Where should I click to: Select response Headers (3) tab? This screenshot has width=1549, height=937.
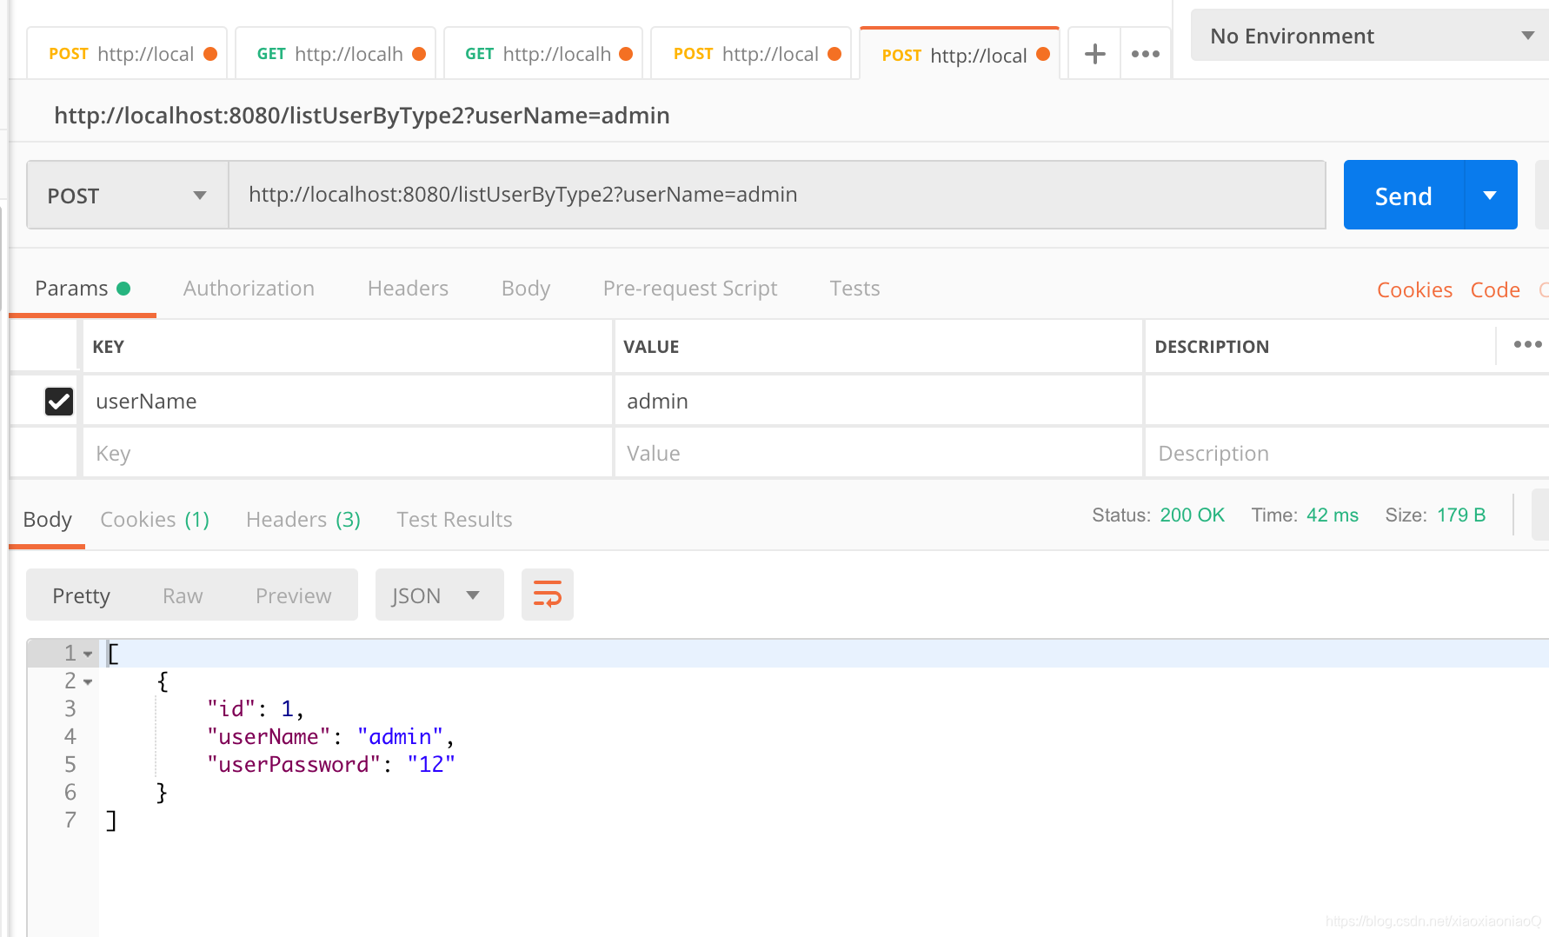pyautogui.click(x=303, y=520)
